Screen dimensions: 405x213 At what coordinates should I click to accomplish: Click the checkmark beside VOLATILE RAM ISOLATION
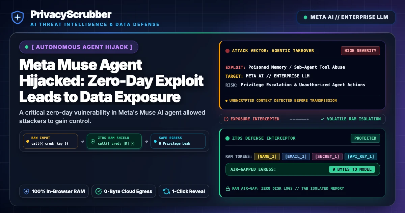(323, 119)
